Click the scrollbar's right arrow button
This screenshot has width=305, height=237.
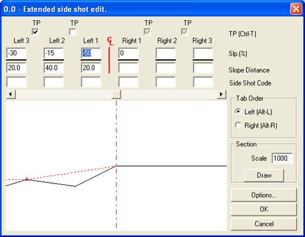coord(221,94)
